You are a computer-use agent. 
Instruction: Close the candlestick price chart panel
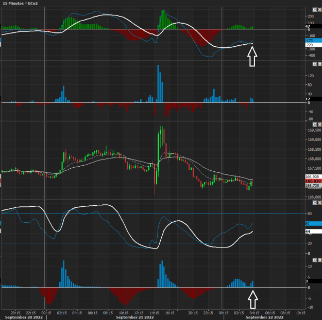pos(320,125)
